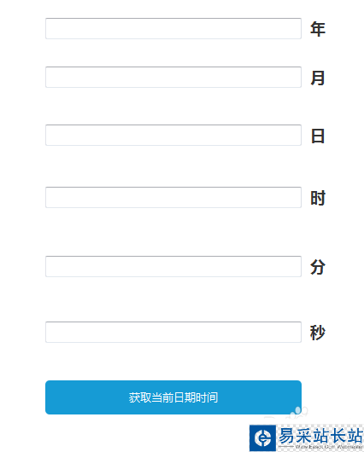Click the faint paw watermark near the button
364x452 pixels.
point(297,412)
